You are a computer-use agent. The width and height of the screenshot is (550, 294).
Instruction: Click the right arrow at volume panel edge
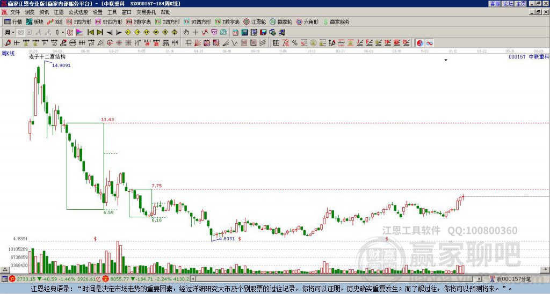(x=546, y=269)
